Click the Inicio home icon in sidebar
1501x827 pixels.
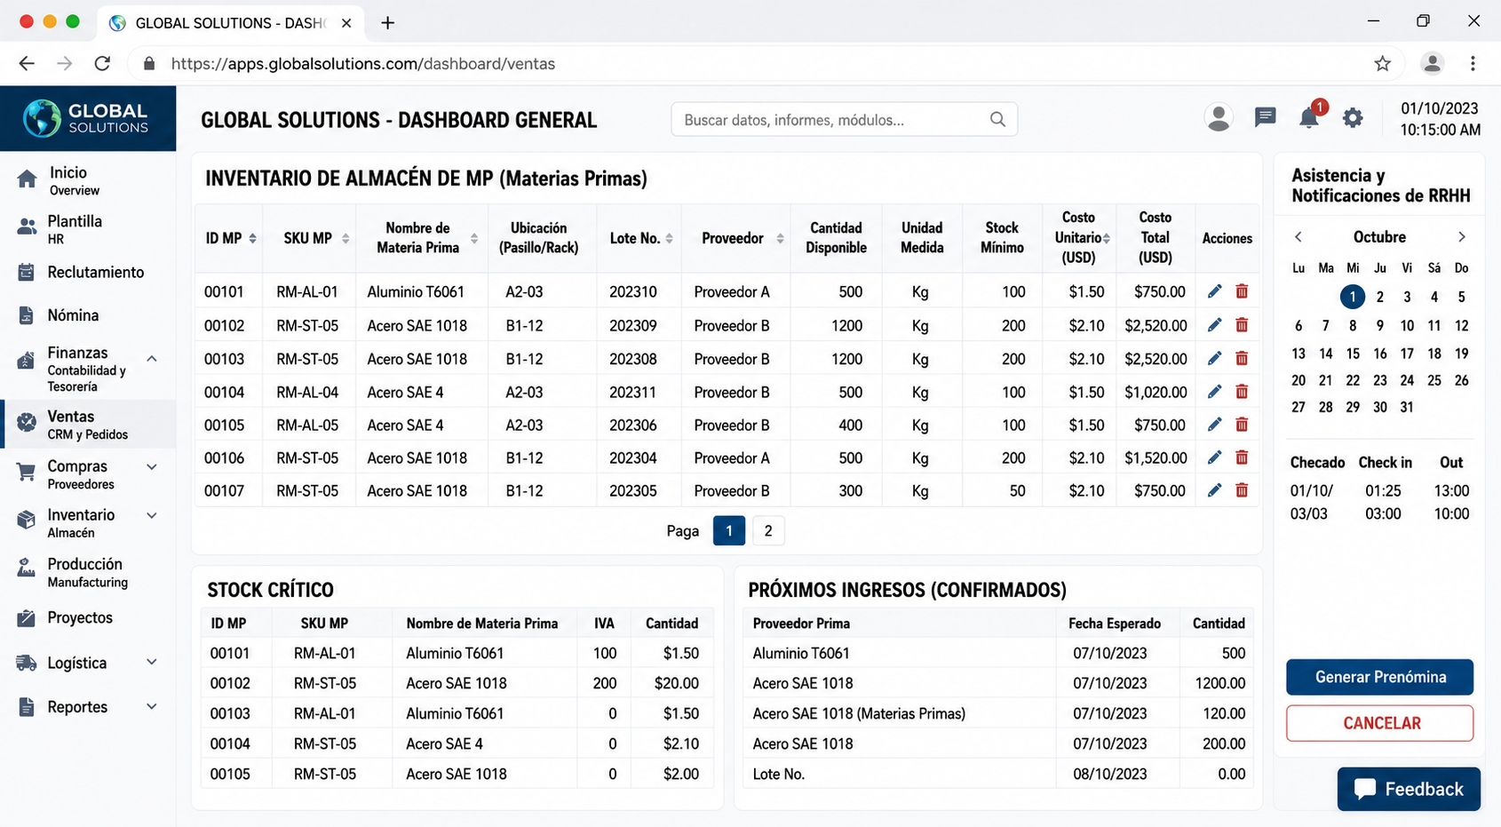click(x=27, y=179)
